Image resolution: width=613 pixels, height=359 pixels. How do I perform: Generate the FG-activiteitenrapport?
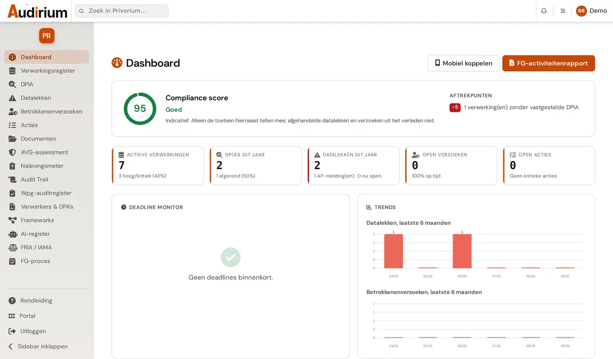[x=548, y=63]
